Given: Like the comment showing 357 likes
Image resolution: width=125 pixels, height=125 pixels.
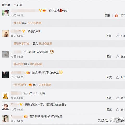Looking at the screenshot, I should tap(118, 98).
